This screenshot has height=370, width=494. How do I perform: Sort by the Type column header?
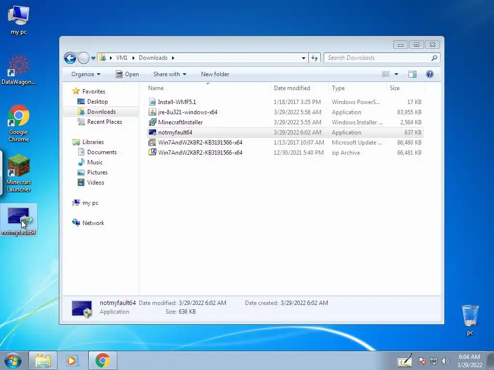(357, 88)
